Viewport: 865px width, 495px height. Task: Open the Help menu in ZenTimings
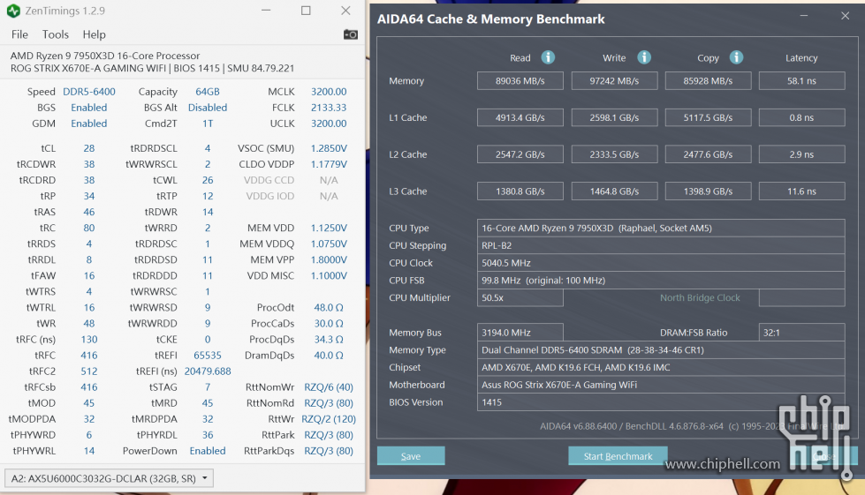[95, 34]
